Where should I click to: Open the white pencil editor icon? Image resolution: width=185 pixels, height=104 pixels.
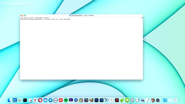point(148,100)
